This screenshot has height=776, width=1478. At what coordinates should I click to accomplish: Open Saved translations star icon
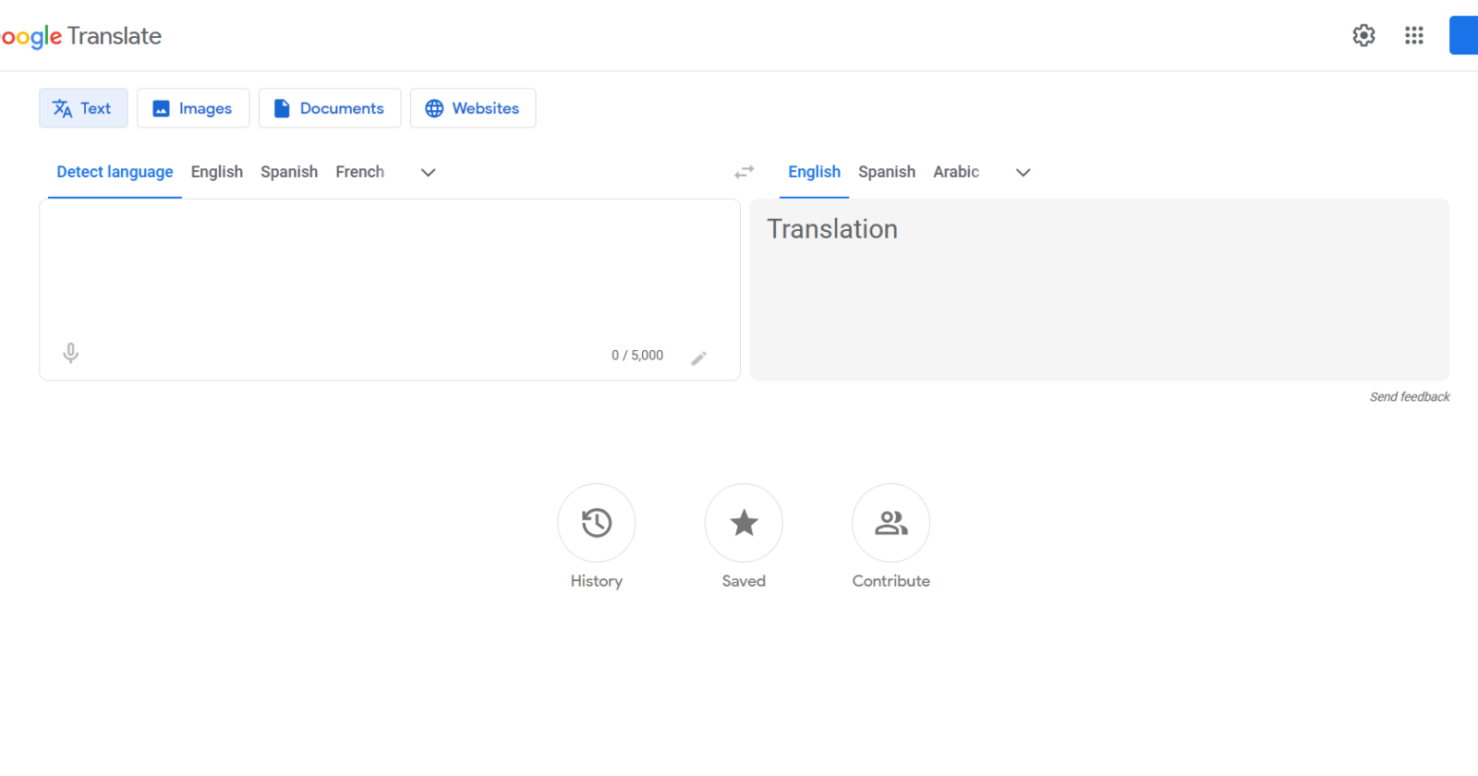[x=744, y=523]
